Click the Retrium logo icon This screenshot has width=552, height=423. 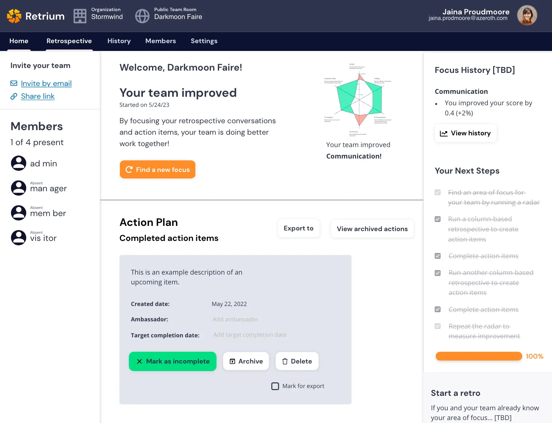[x=14, y=16]
